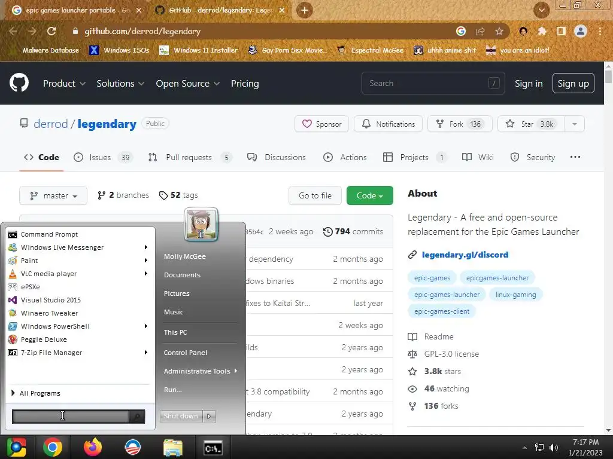Open the Chrome tab search dropdown
The width and height of the screenshot is (613, 459).
541,10
